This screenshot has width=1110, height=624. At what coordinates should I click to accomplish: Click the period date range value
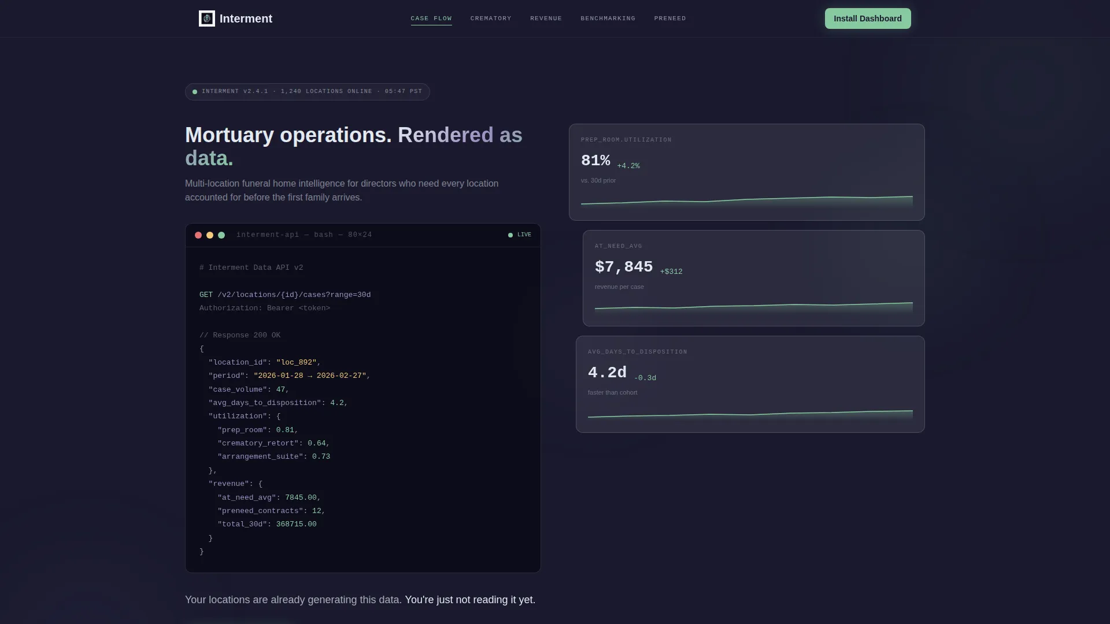(x=310, y=376)
